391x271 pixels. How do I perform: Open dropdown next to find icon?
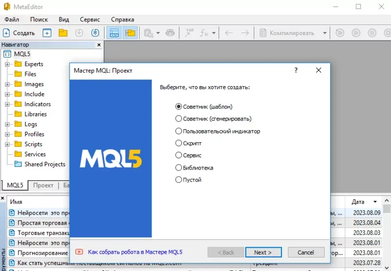[158, 33]
